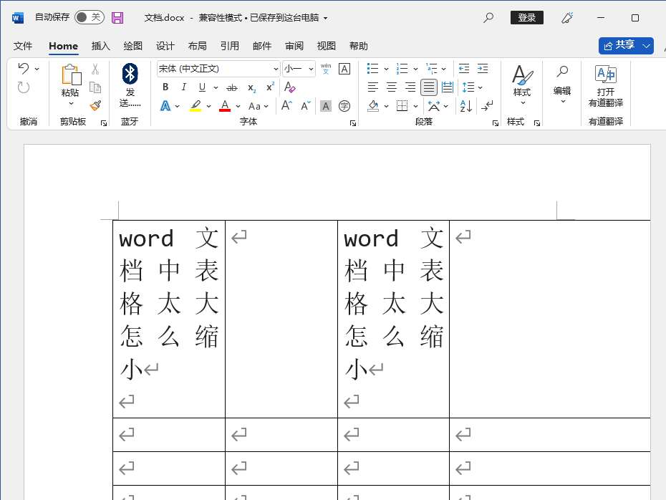The height and width of the screenshot is (500, 666).
Task: Center align the text
Action: 391,87
